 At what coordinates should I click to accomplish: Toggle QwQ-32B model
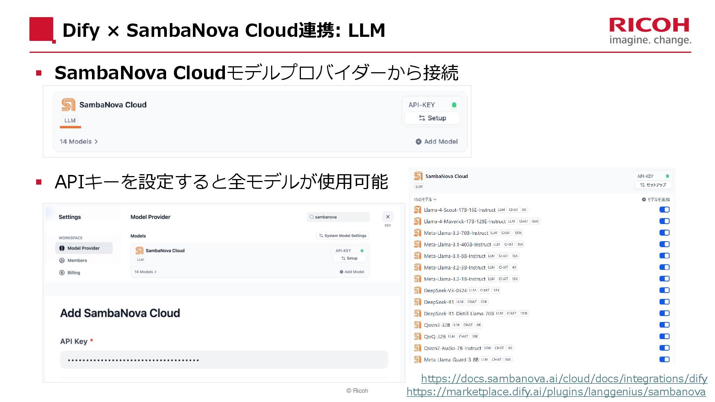pos(664,336)
